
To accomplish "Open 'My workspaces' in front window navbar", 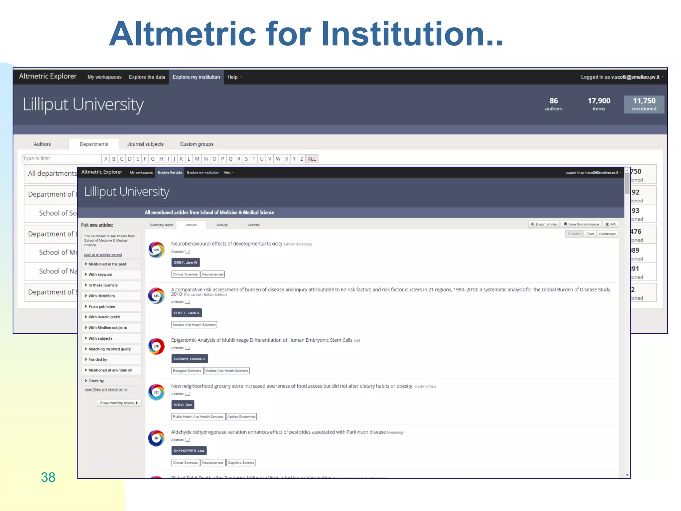I will (x=141, y=172).
